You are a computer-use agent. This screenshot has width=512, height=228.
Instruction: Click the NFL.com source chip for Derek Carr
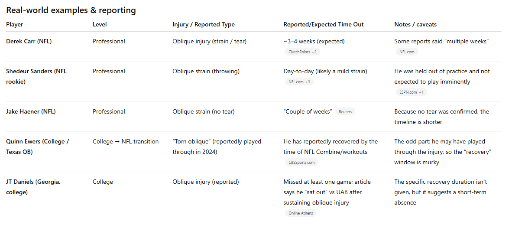[x=407, y=52]
